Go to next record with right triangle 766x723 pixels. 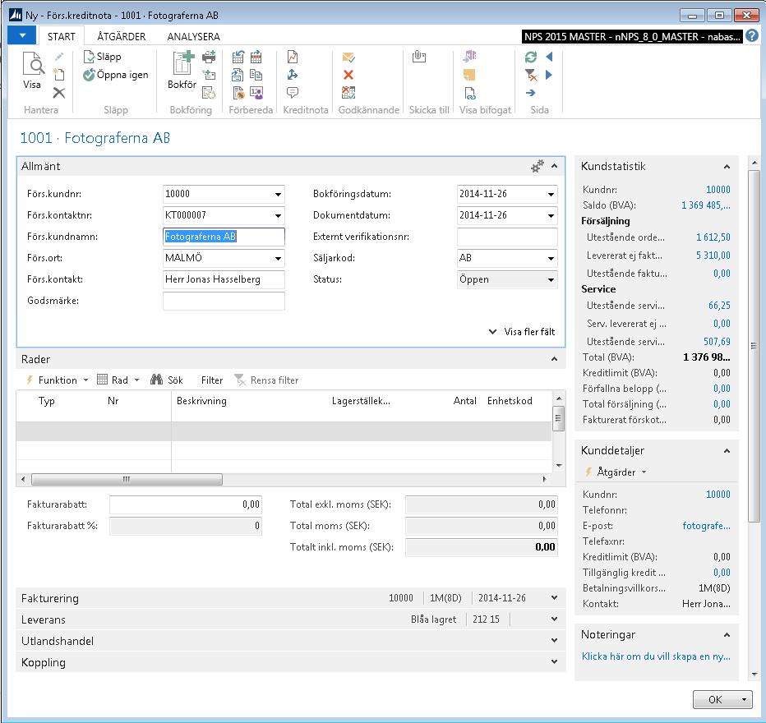(x=549, y=75)
